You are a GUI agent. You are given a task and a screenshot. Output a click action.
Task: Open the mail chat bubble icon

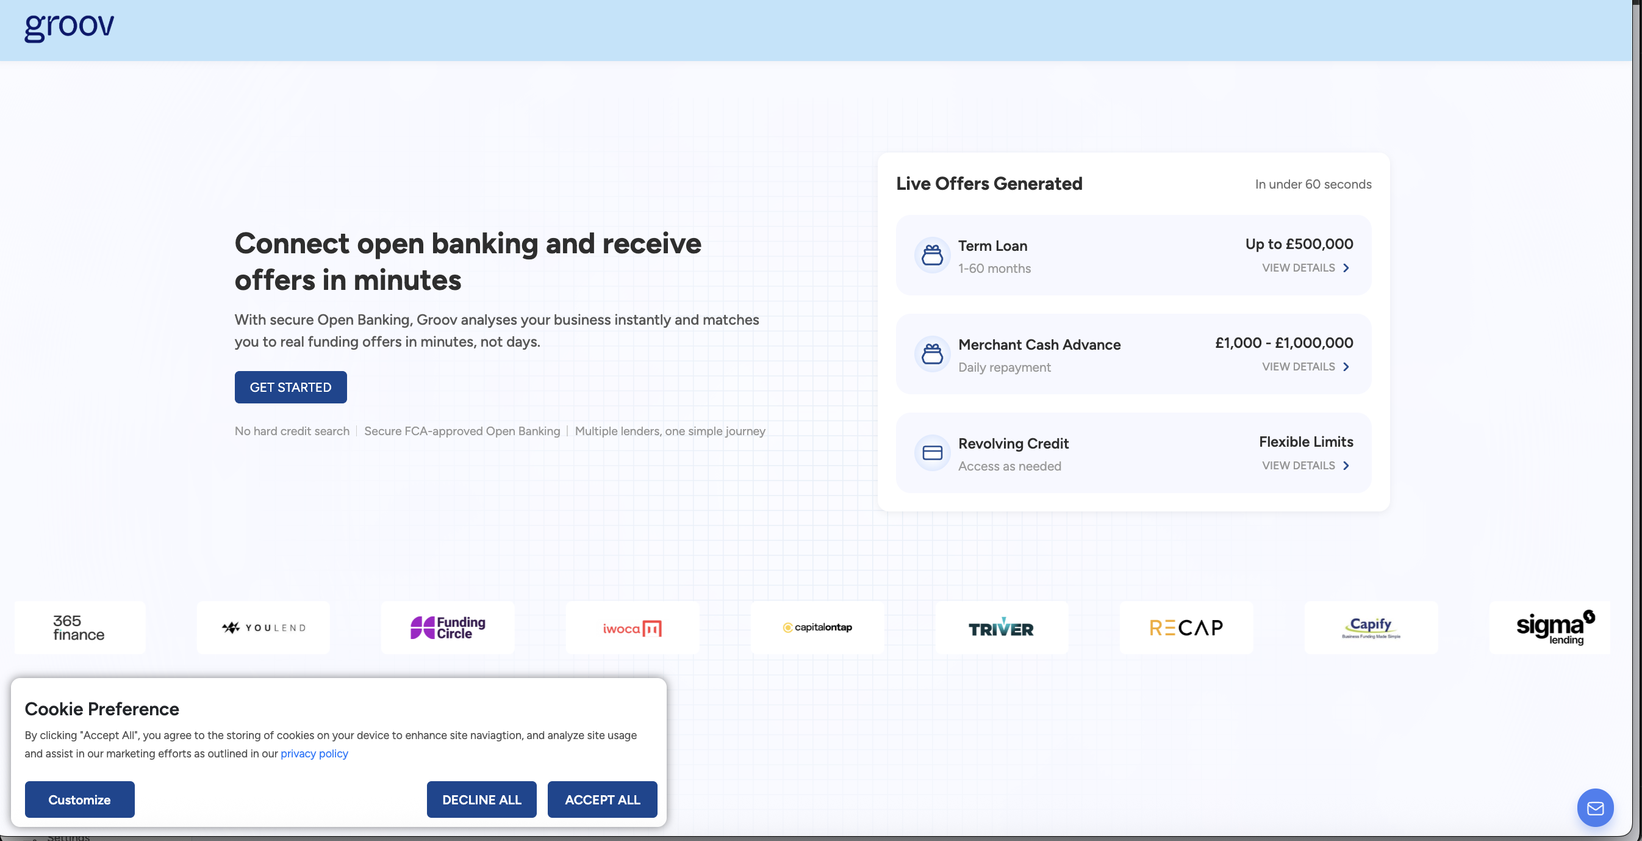1595,808
